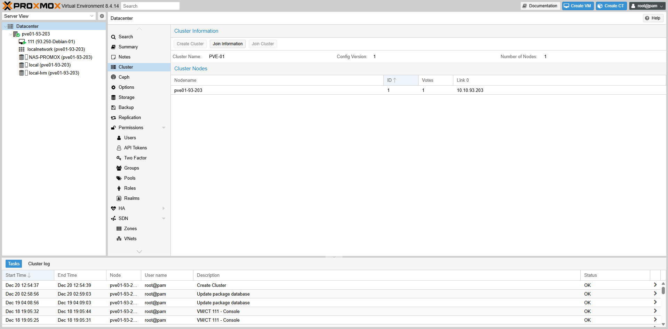Click the Create VM button

pyautogui.click(x=578, y=6)
